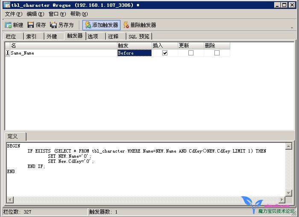Click the 删除触发器 (Delete Trigger) icon
The height and width of the screenshot is (217, 299).
tap(126, 25)
